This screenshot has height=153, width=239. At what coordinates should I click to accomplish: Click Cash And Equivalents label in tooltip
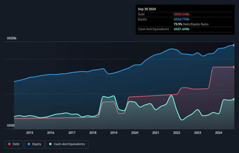click(x=153, y=29)
